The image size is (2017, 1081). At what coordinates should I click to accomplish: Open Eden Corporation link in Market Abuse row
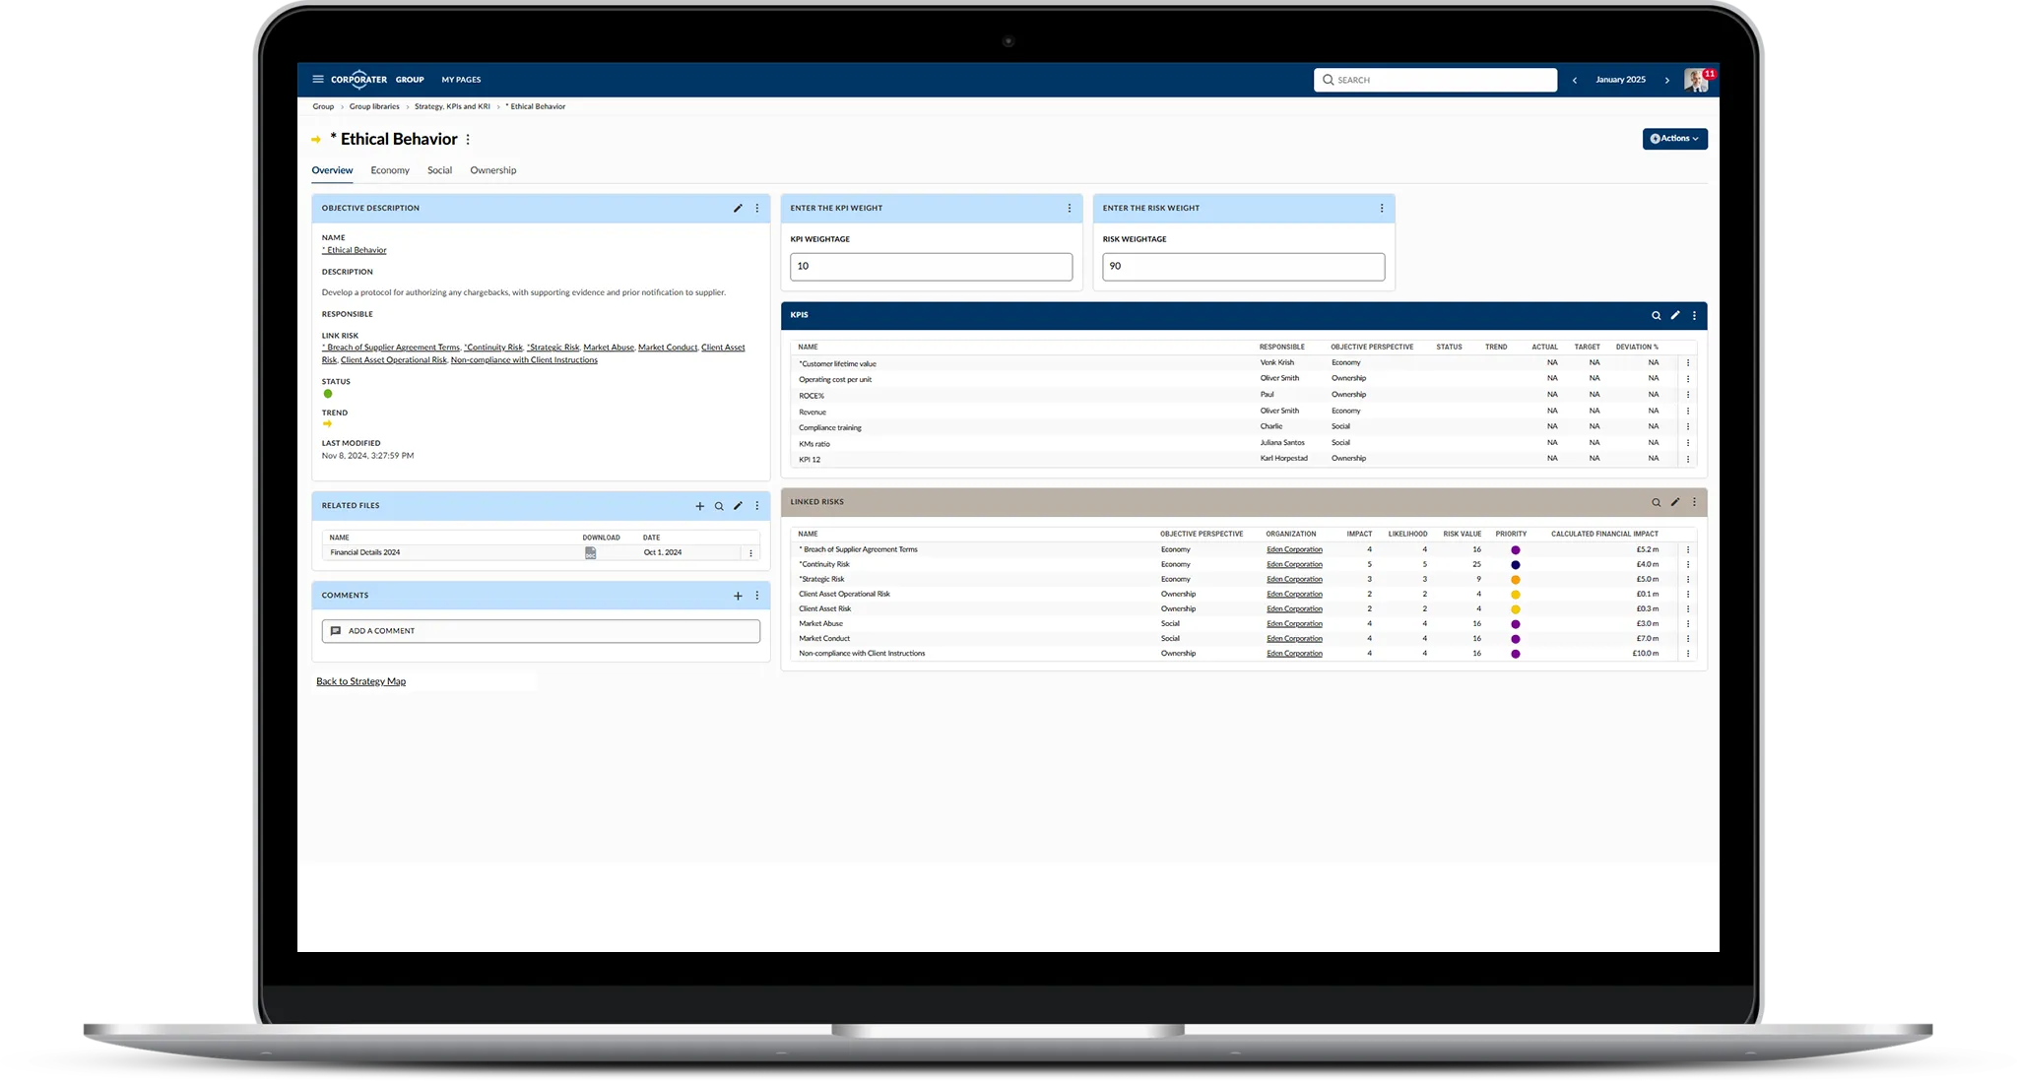1294,623
